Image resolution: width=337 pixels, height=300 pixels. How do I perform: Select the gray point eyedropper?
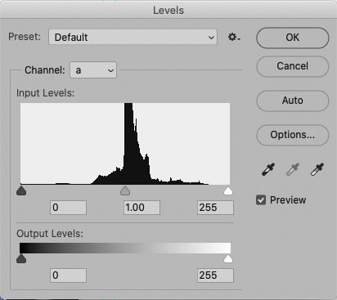tap(293, 169)
